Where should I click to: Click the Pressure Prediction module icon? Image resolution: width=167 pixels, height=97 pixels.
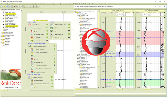point(29,77)
